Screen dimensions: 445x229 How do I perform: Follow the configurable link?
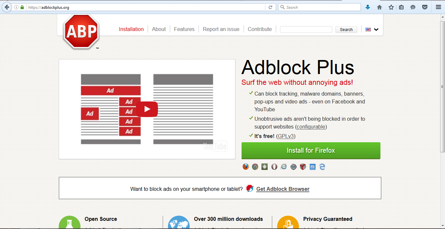pos(311,127)
